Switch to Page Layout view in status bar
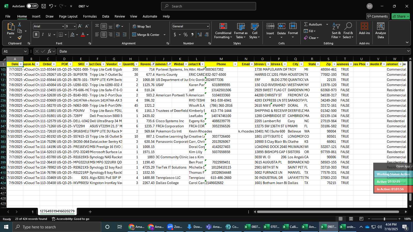The width and height of the screenshot is (413, 232). point(351,219)
